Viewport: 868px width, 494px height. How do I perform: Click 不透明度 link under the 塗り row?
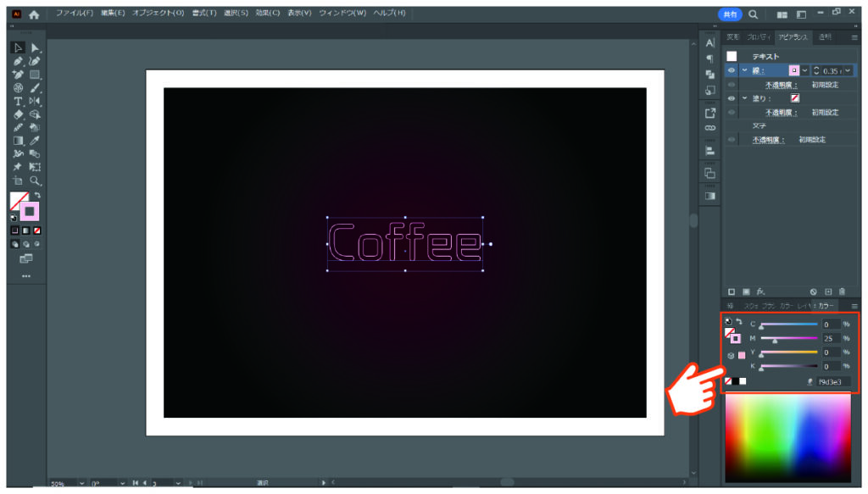(x=781, y=113)
